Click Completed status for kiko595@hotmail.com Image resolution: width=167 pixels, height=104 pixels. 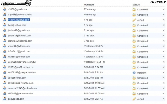tap(142, 57)
